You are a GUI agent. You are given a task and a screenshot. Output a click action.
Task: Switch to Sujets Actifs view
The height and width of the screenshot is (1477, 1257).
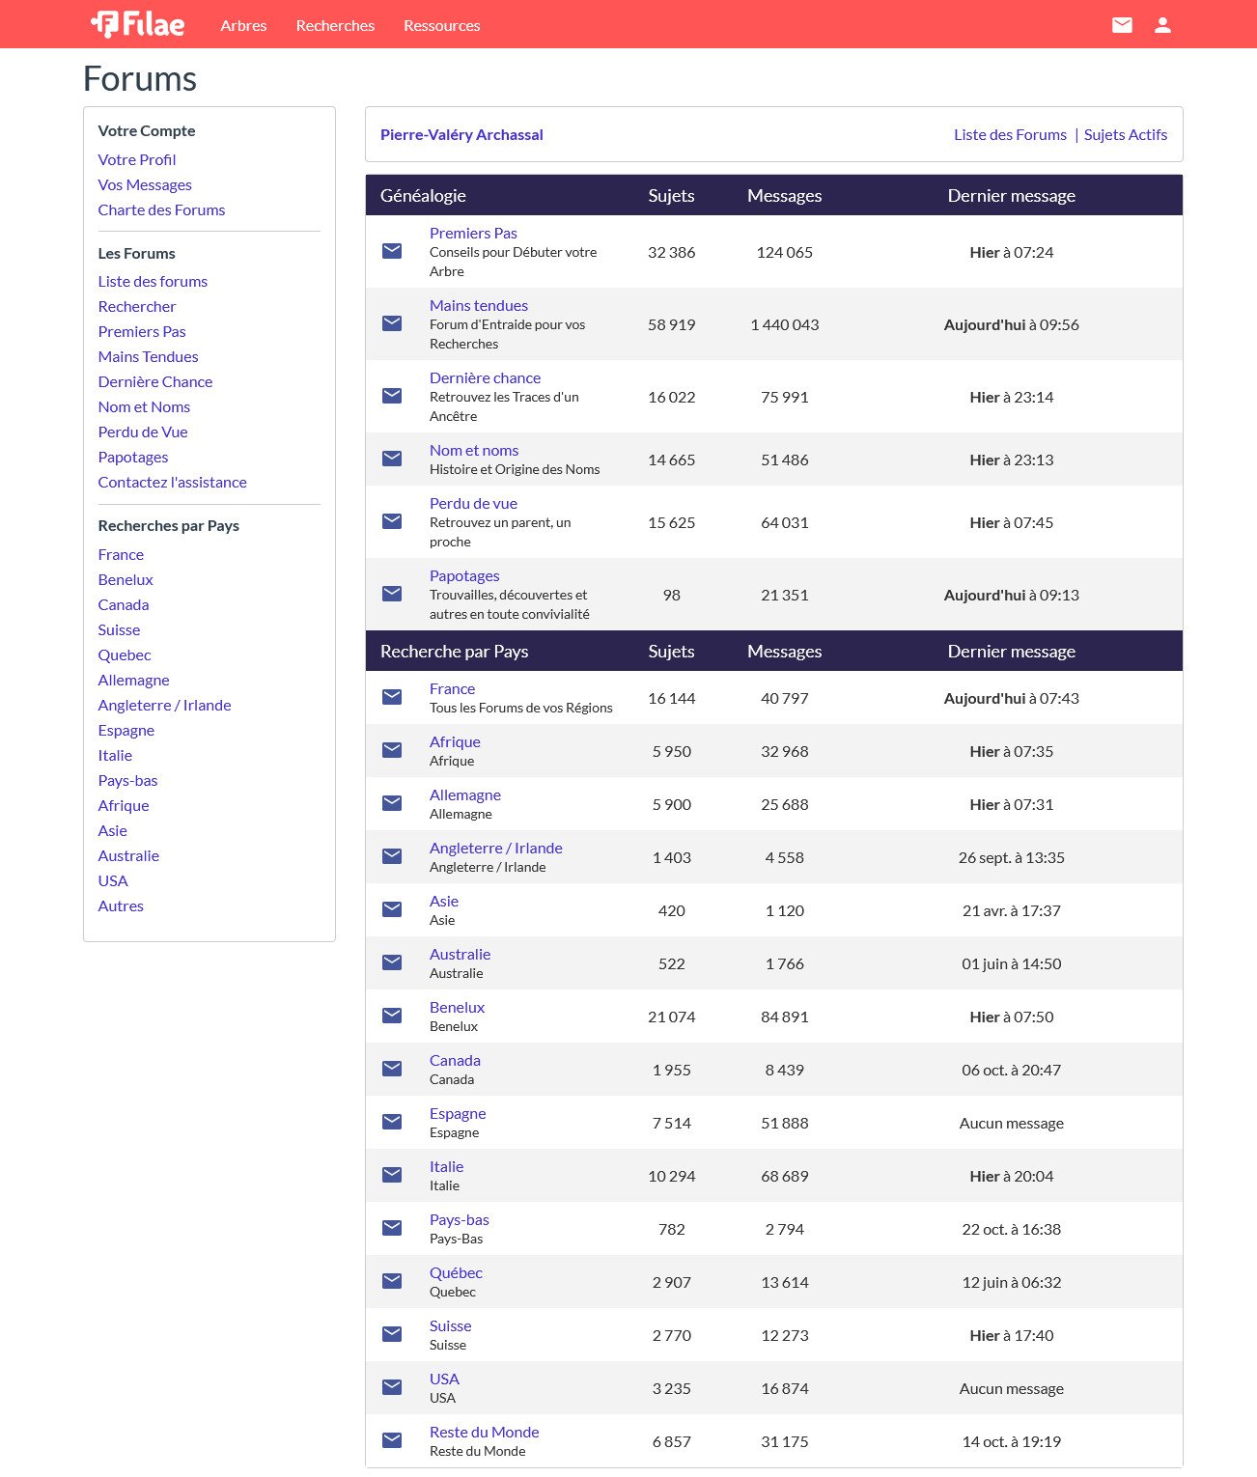(1126, 134)
